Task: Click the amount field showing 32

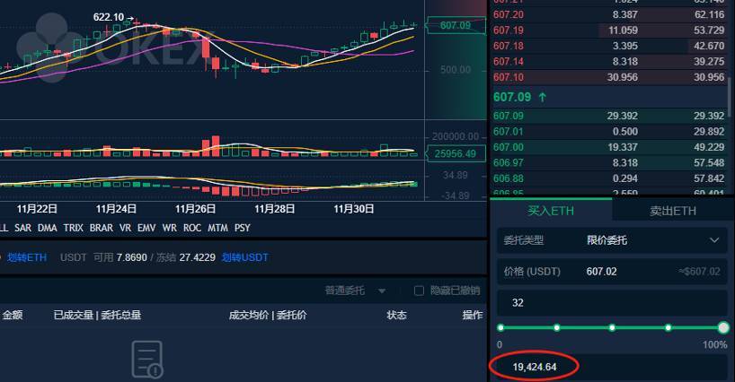Action: [612, 302]
